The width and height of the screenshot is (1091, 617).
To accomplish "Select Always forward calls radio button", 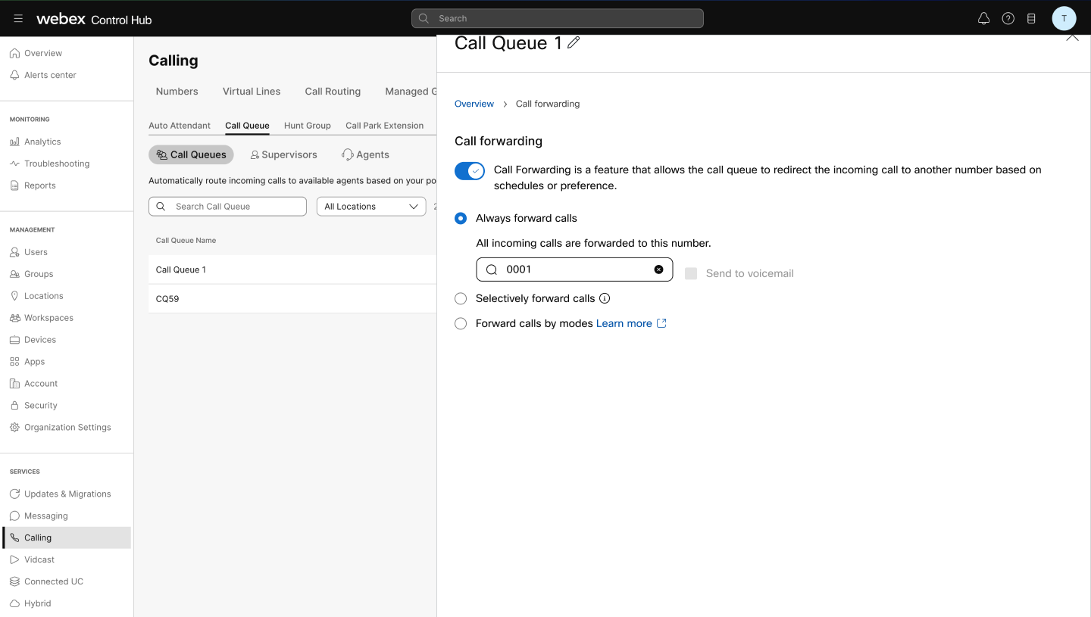I will [461, 218].
